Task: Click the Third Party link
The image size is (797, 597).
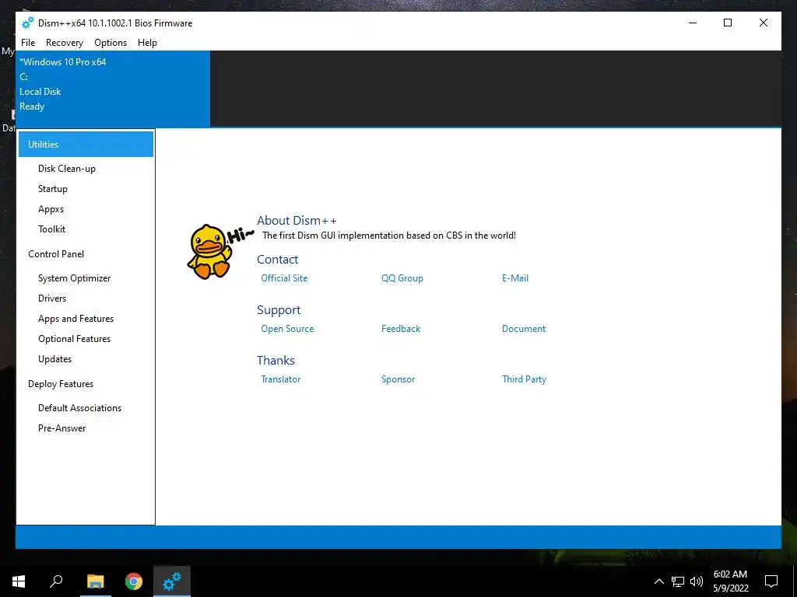Action: (524, 379)
